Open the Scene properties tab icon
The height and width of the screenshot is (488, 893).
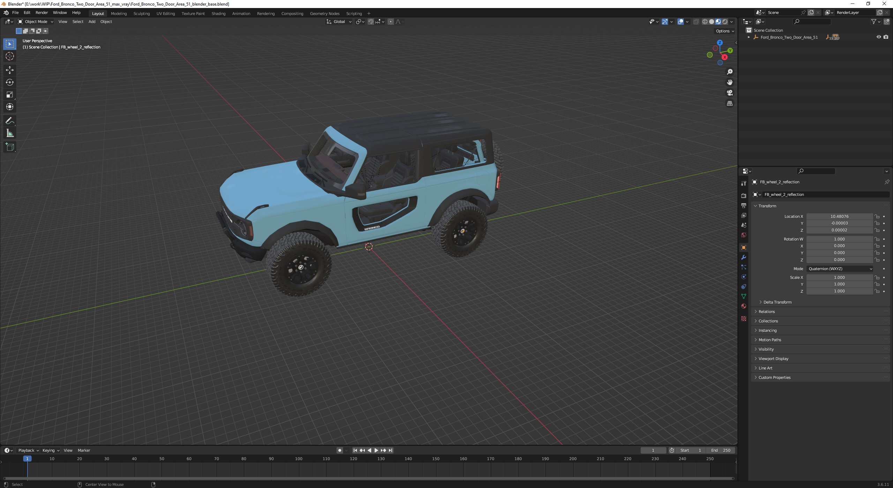(744, 225)
